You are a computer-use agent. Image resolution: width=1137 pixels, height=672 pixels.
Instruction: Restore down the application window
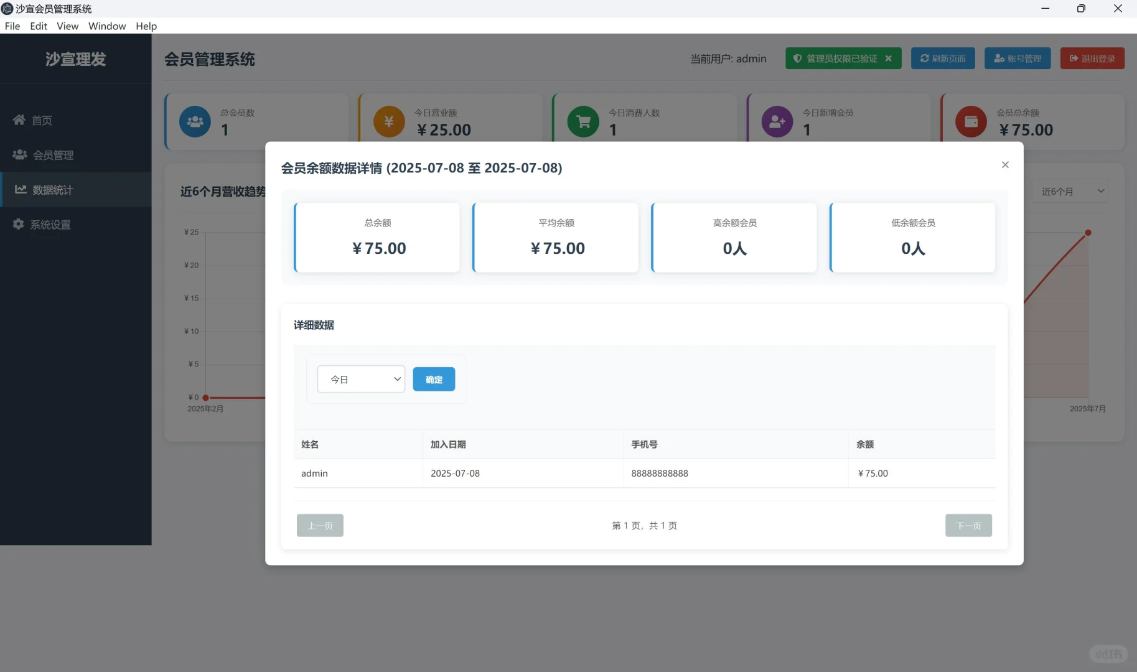pyautogui.click(x=1081, y=9)
